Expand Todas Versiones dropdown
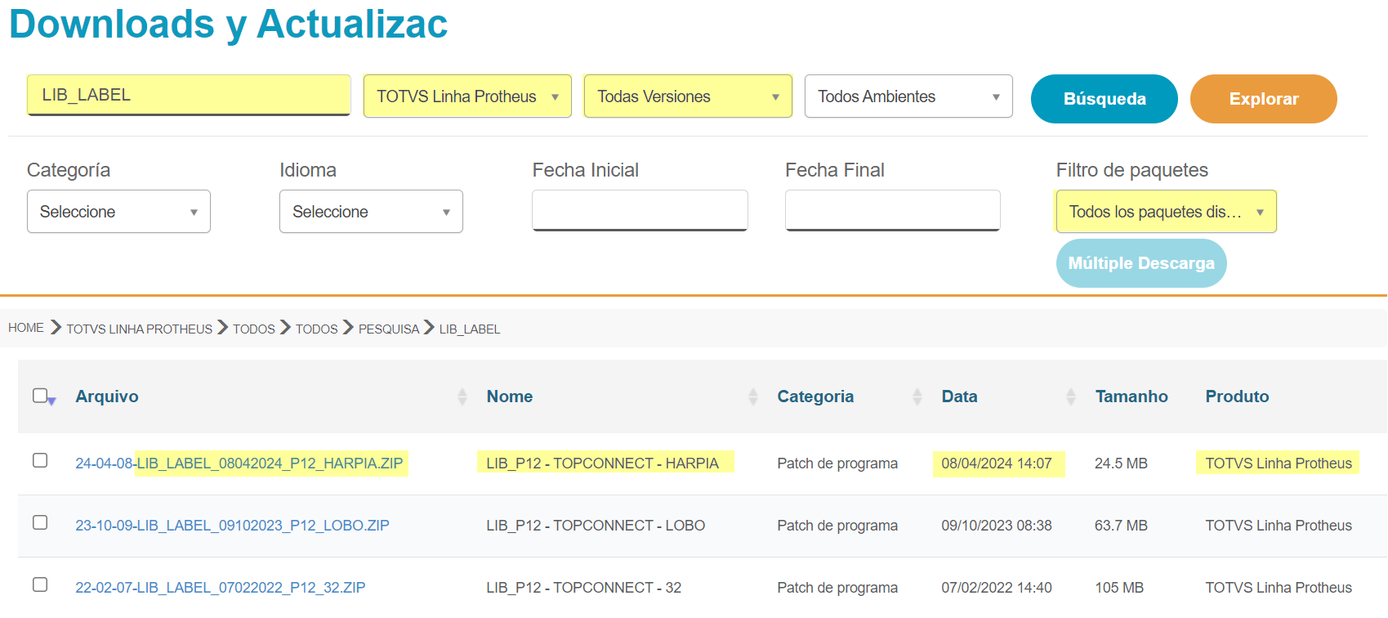 [x=688, y=96]
